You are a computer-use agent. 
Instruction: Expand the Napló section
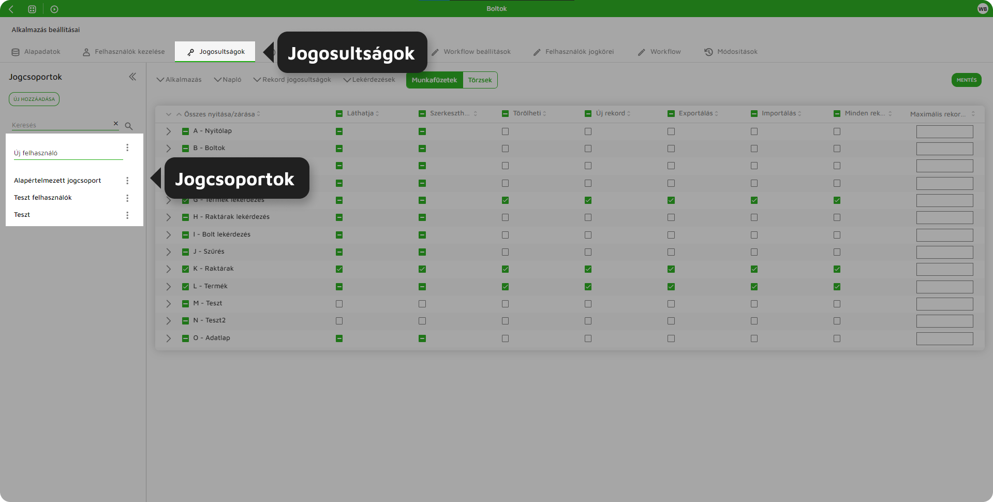tap(228, 80)
